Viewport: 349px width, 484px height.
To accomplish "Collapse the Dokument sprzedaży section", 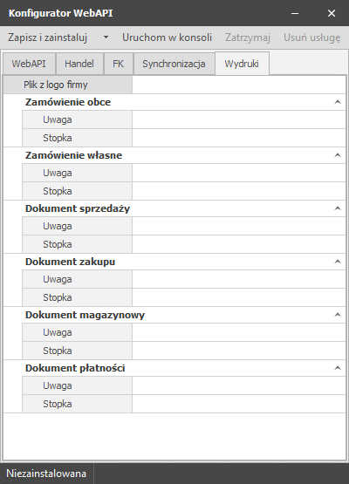I will pos(338,208).
